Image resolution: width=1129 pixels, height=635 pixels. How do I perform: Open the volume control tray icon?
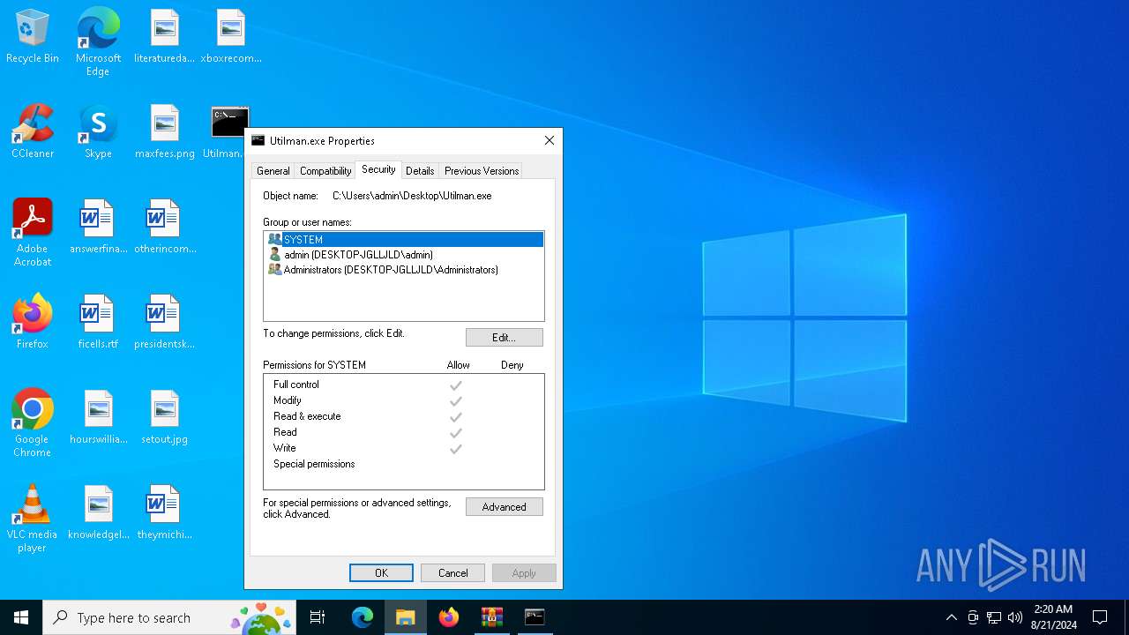(1015, 617)
